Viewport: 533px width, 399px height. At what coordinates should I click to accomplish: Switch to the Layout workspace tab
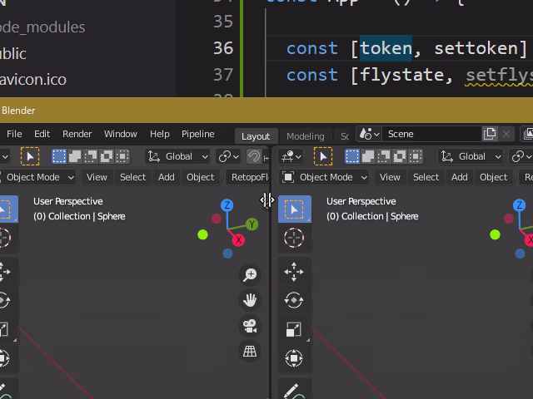(256, 136)
